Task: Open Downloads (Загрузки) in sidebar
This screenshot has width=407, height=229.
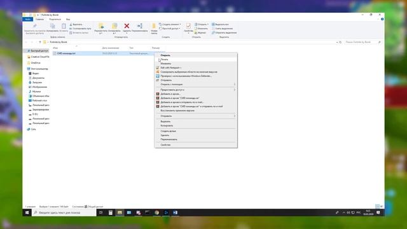Action: tap(35, 82)
